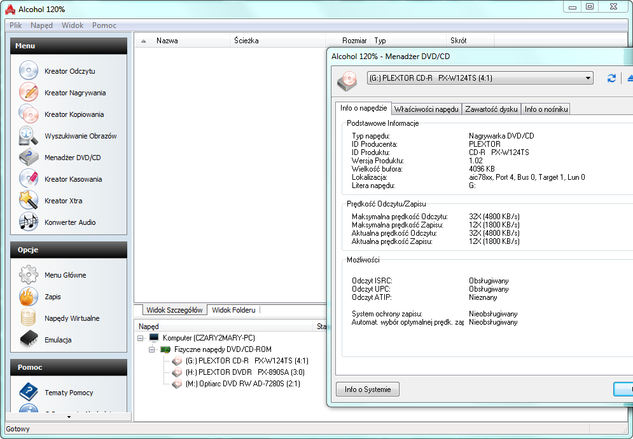
Task: Open Emulacja chip icon
Action: tap(29, 339)
